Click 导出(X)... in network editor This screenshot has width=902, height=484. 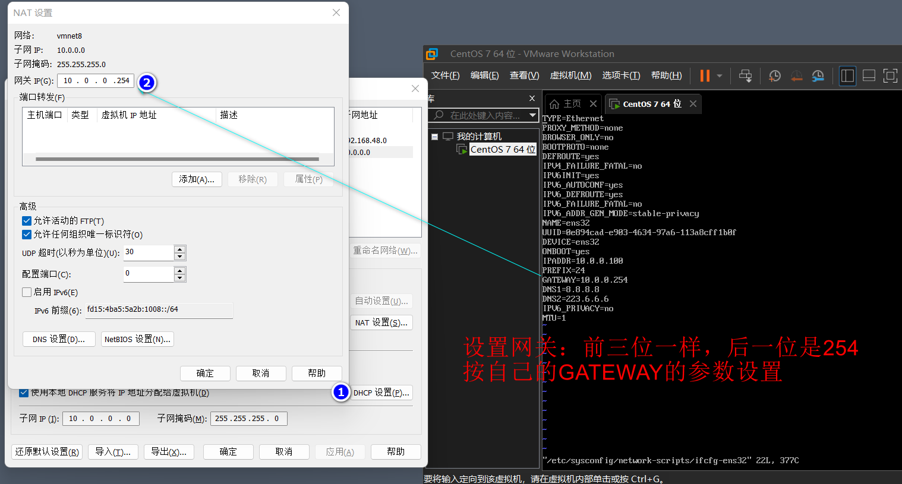click(169, 452)
